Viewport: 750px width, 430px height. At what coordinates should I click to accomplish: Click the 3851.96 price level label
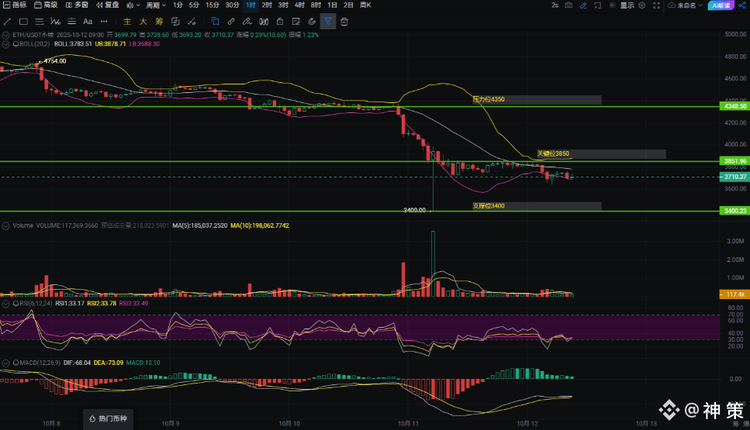pos(733,161)
